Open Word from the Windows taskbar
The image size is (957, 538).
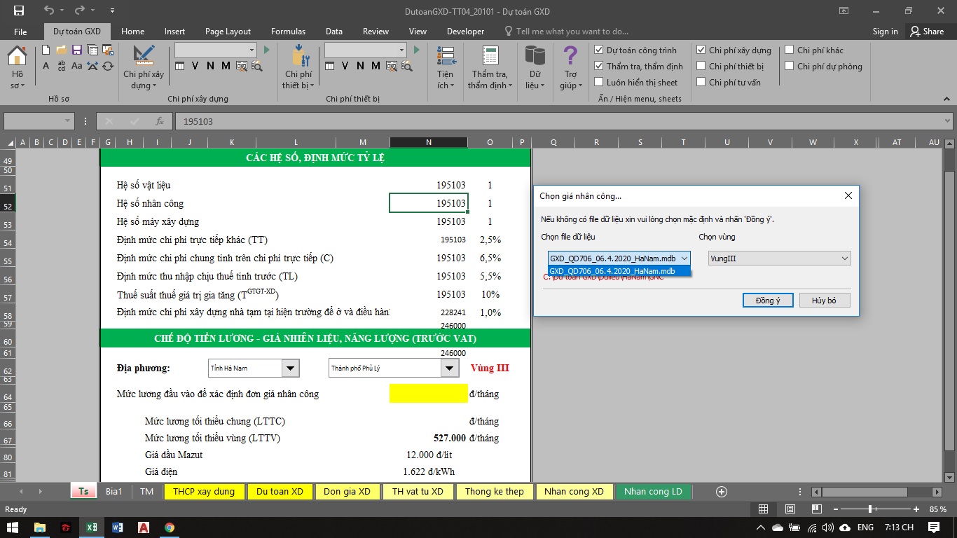click(x=117, y=527)
